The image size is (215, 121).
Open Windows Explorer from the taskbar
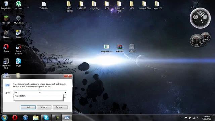(x=36, y=118)
